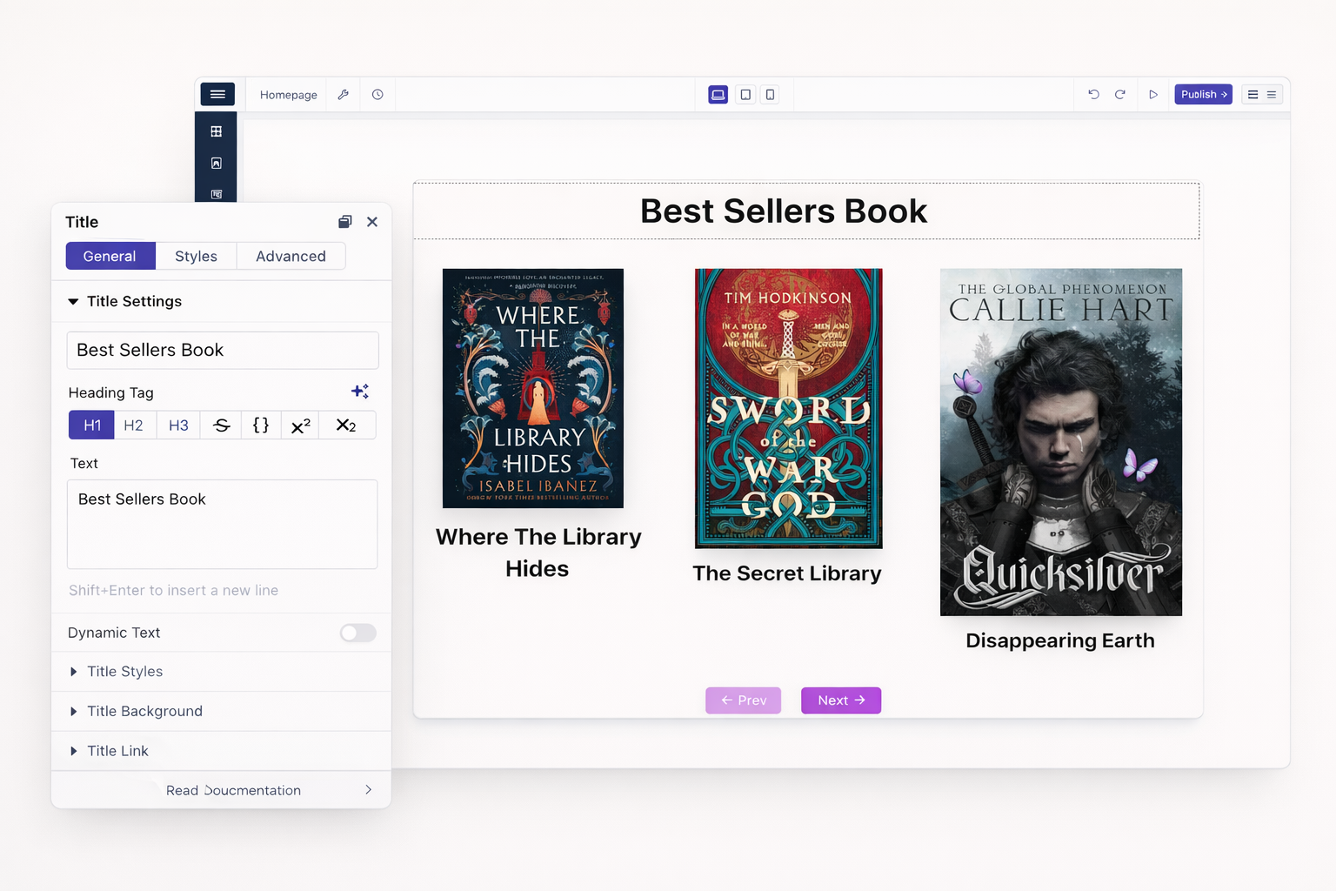Expand the Title Background section

coord(144,711)
